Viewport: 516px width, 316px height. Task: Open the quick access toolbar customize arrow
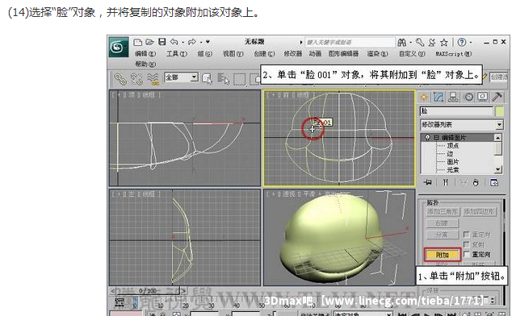208,42
